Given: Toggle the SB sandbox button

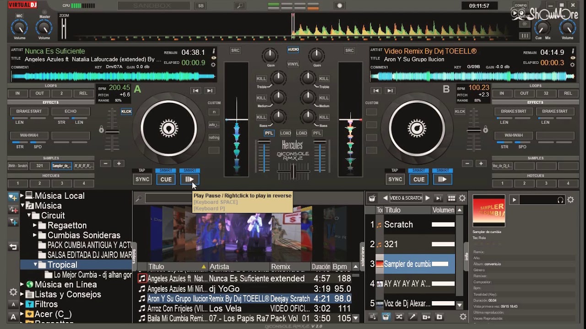Looking at the screenshot, I should click(201, 6).
